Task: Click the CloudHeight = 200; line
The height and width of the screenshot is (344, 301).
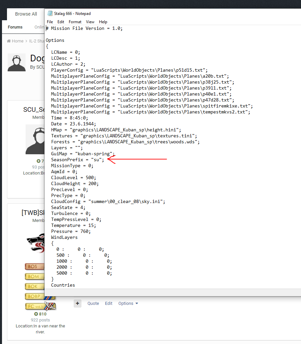Action: click(75, 184)
